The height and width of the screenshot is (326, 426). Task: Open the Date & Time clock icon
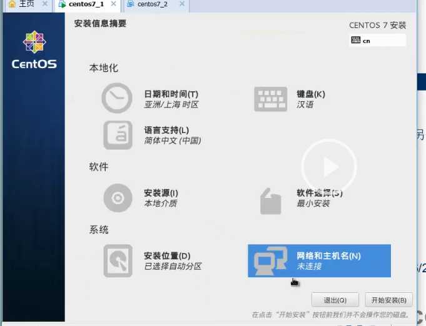coord(117,98)
